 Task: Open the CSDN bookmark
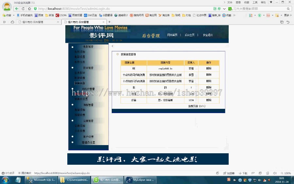tap(61, 15)
